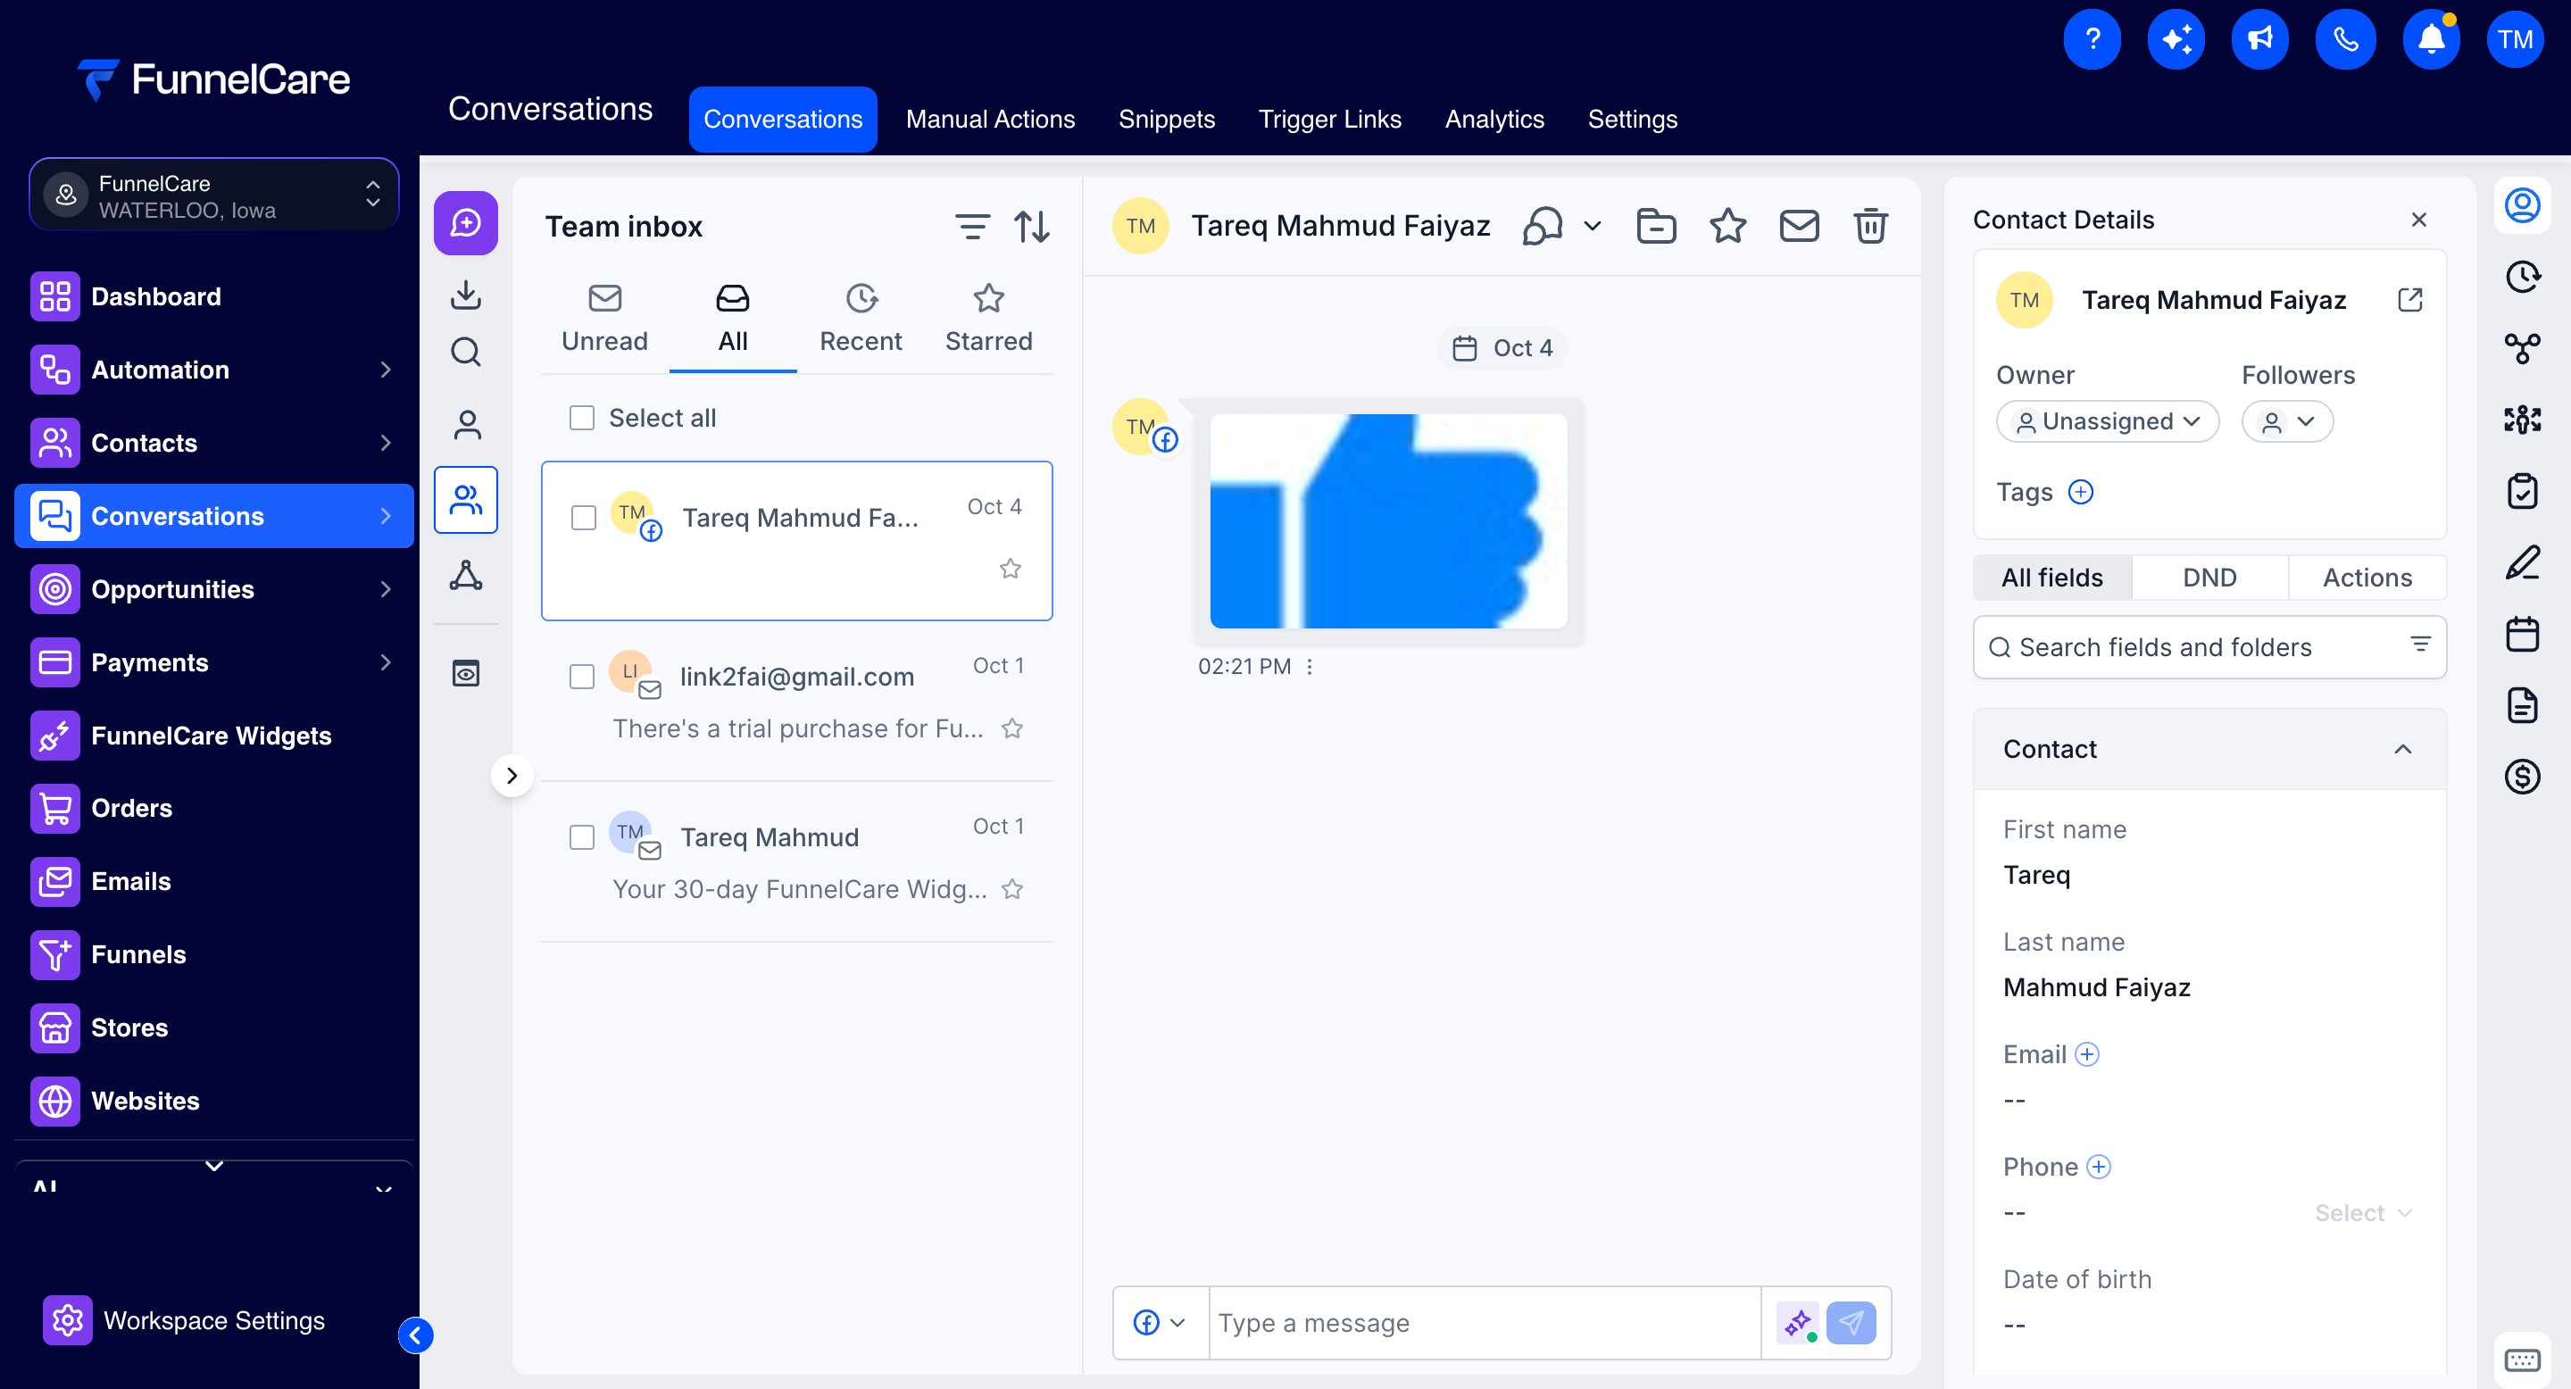Open Workspace Settings
The height and width of the screenshot is (1389, 2571).
186,1321
